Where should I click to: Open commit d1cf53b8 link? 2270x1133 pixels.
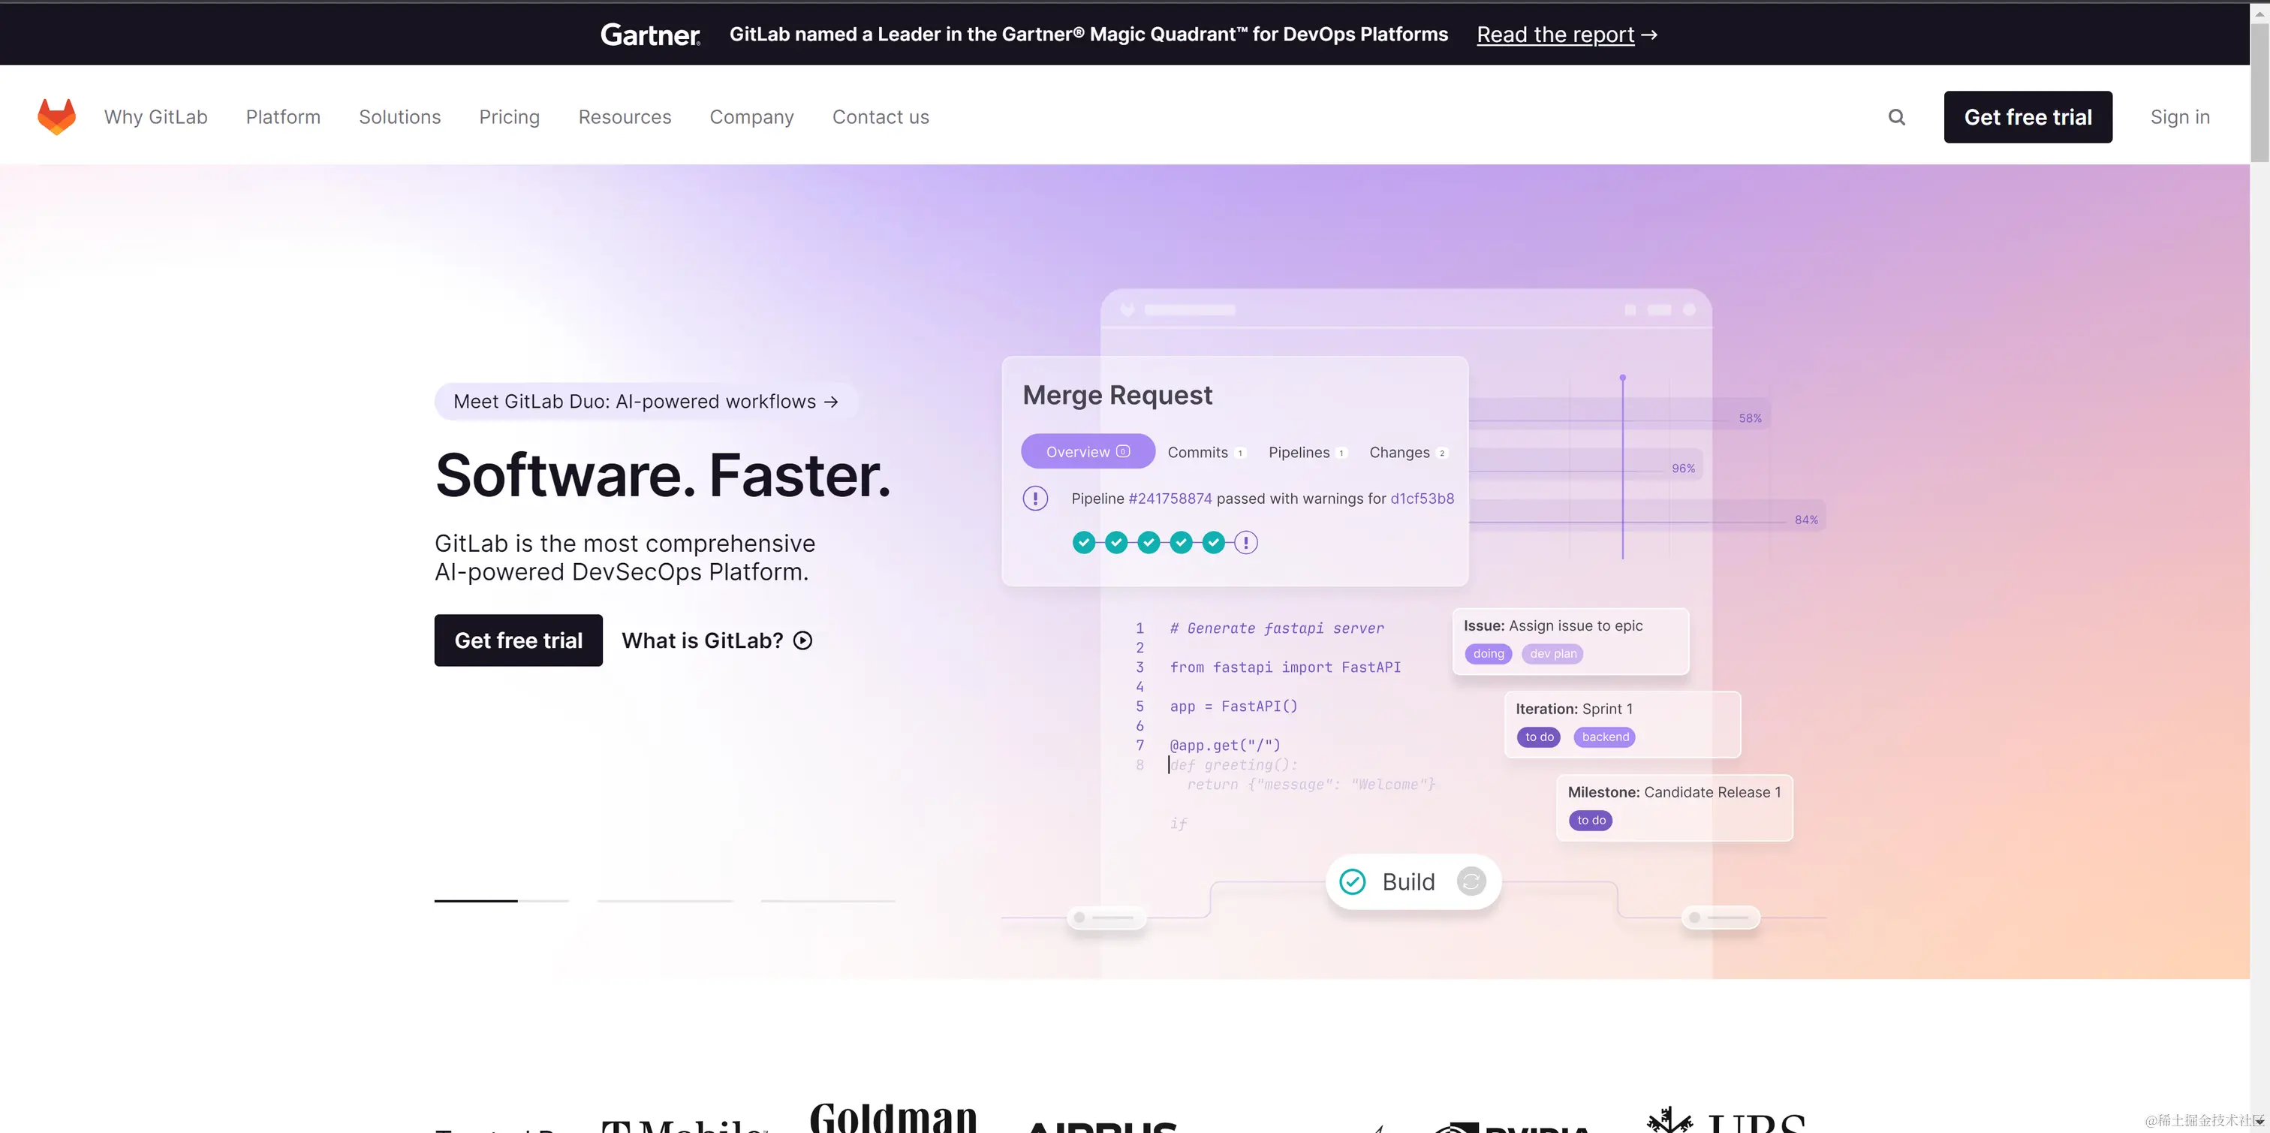[x=1423, y=498]
